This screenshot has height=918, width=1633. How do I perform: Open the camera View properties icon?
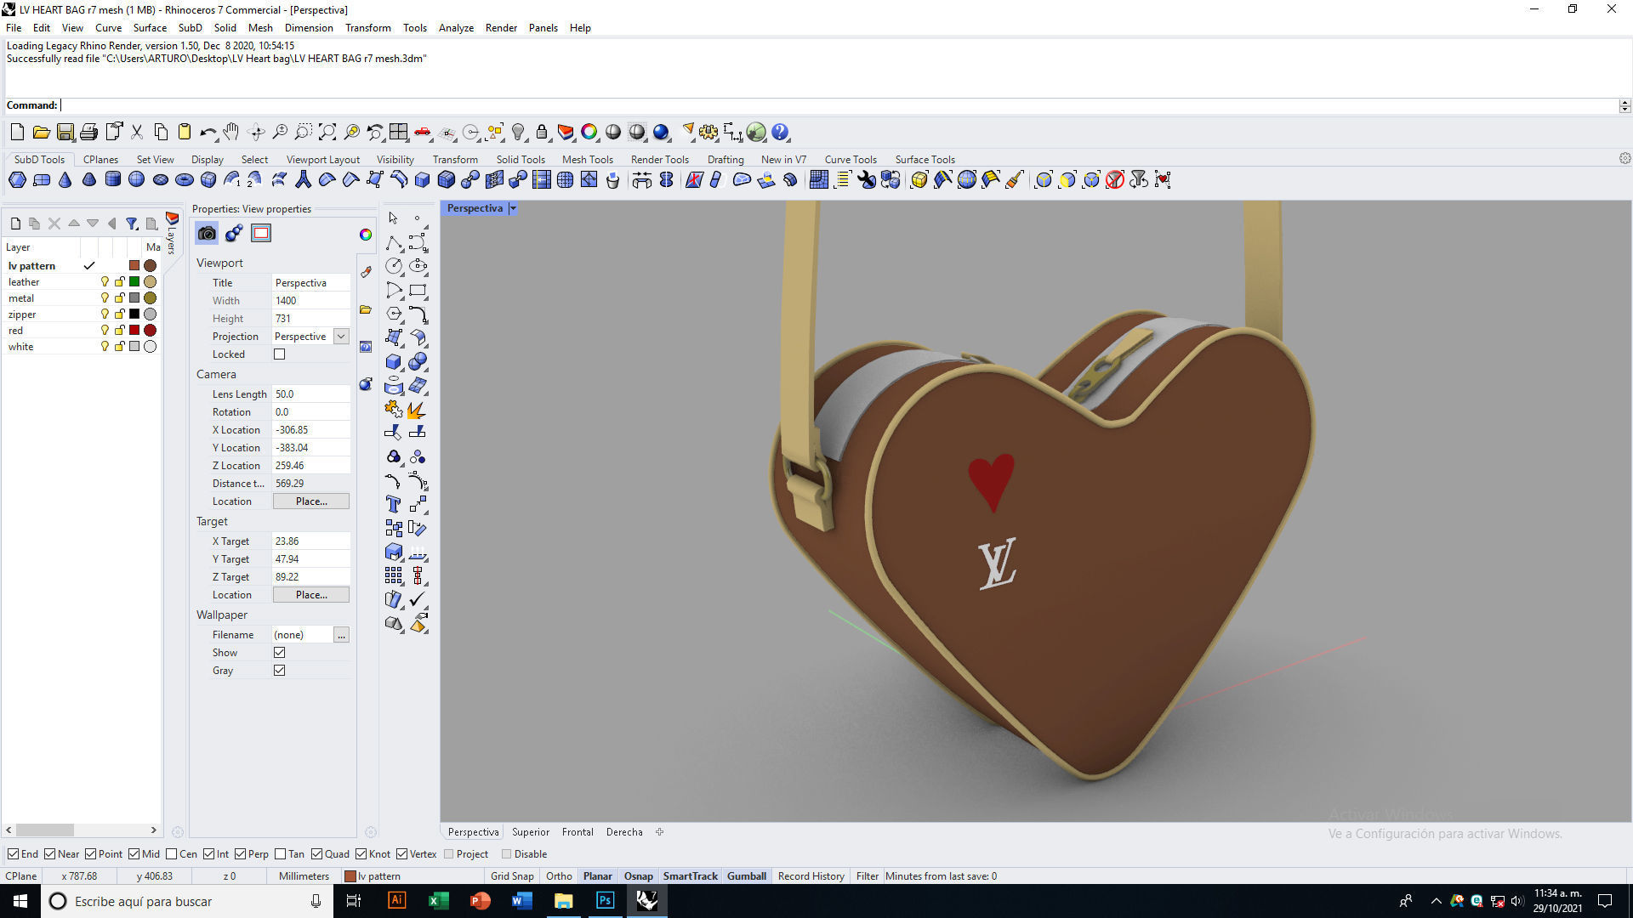[x=207, y=233]
